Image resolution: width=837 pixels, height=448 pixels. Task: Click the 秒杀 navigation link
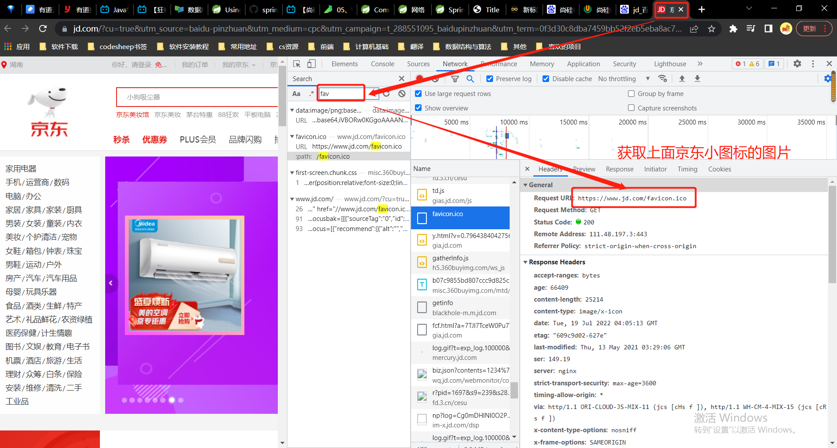pos(121,140)
